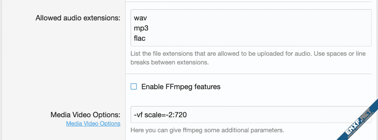Enable the FFmpeg features checkbox

[x=134, y=87]
